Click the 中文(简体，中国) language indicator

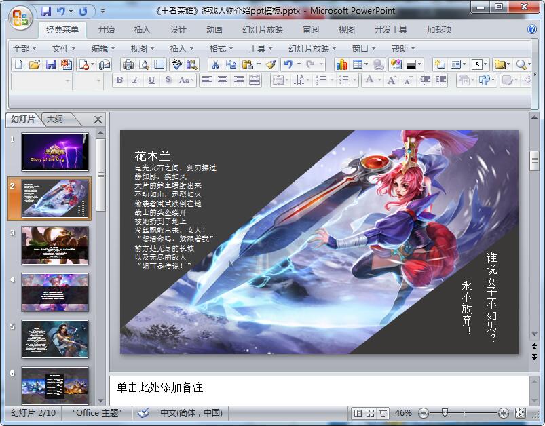coord(191,413)
